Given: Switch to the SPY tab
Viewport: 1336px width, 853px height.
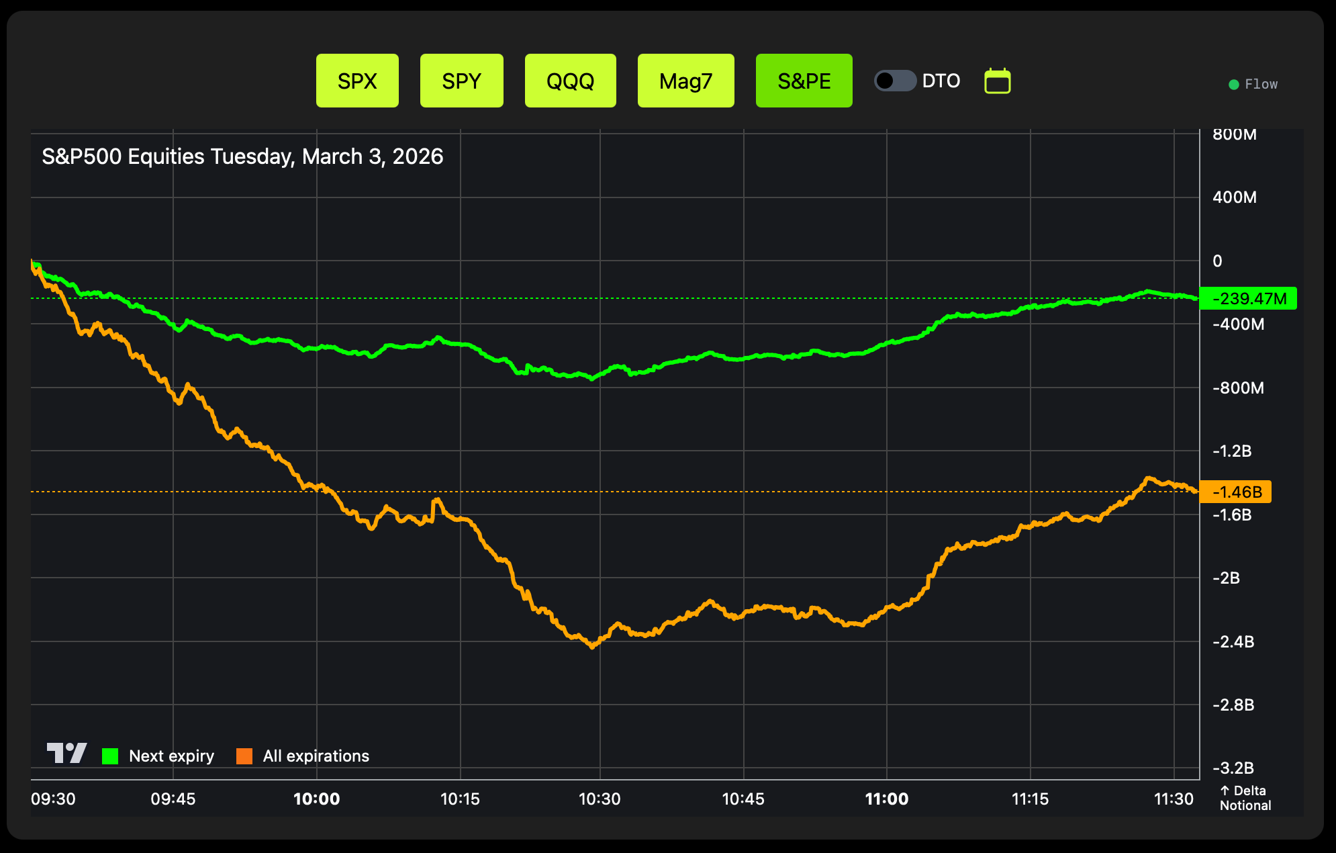Looking at the screenshot, I should tap(461, 81).
